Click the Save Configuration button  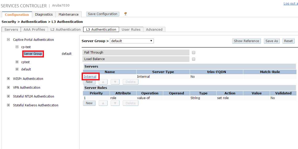tap(103, 14)
